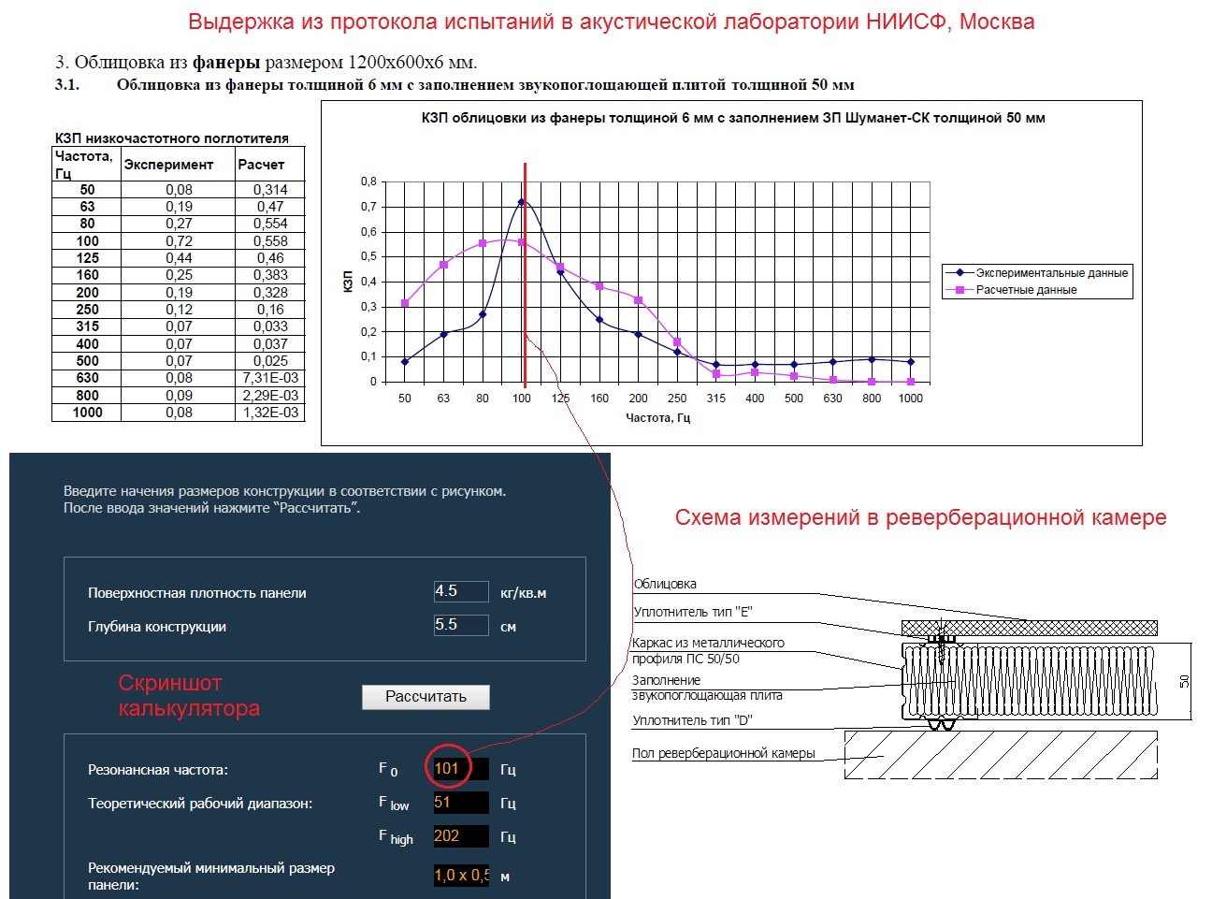Focus the Поверхностная плотность панели input with 4.5

tap(460, 591)
